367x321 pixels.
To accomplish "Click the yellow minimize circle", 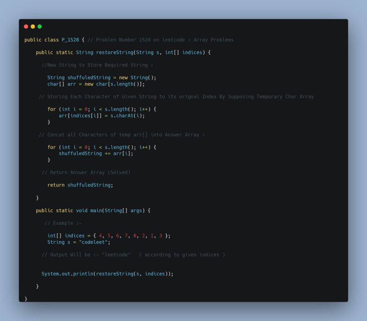I will [x=33, y=27].
